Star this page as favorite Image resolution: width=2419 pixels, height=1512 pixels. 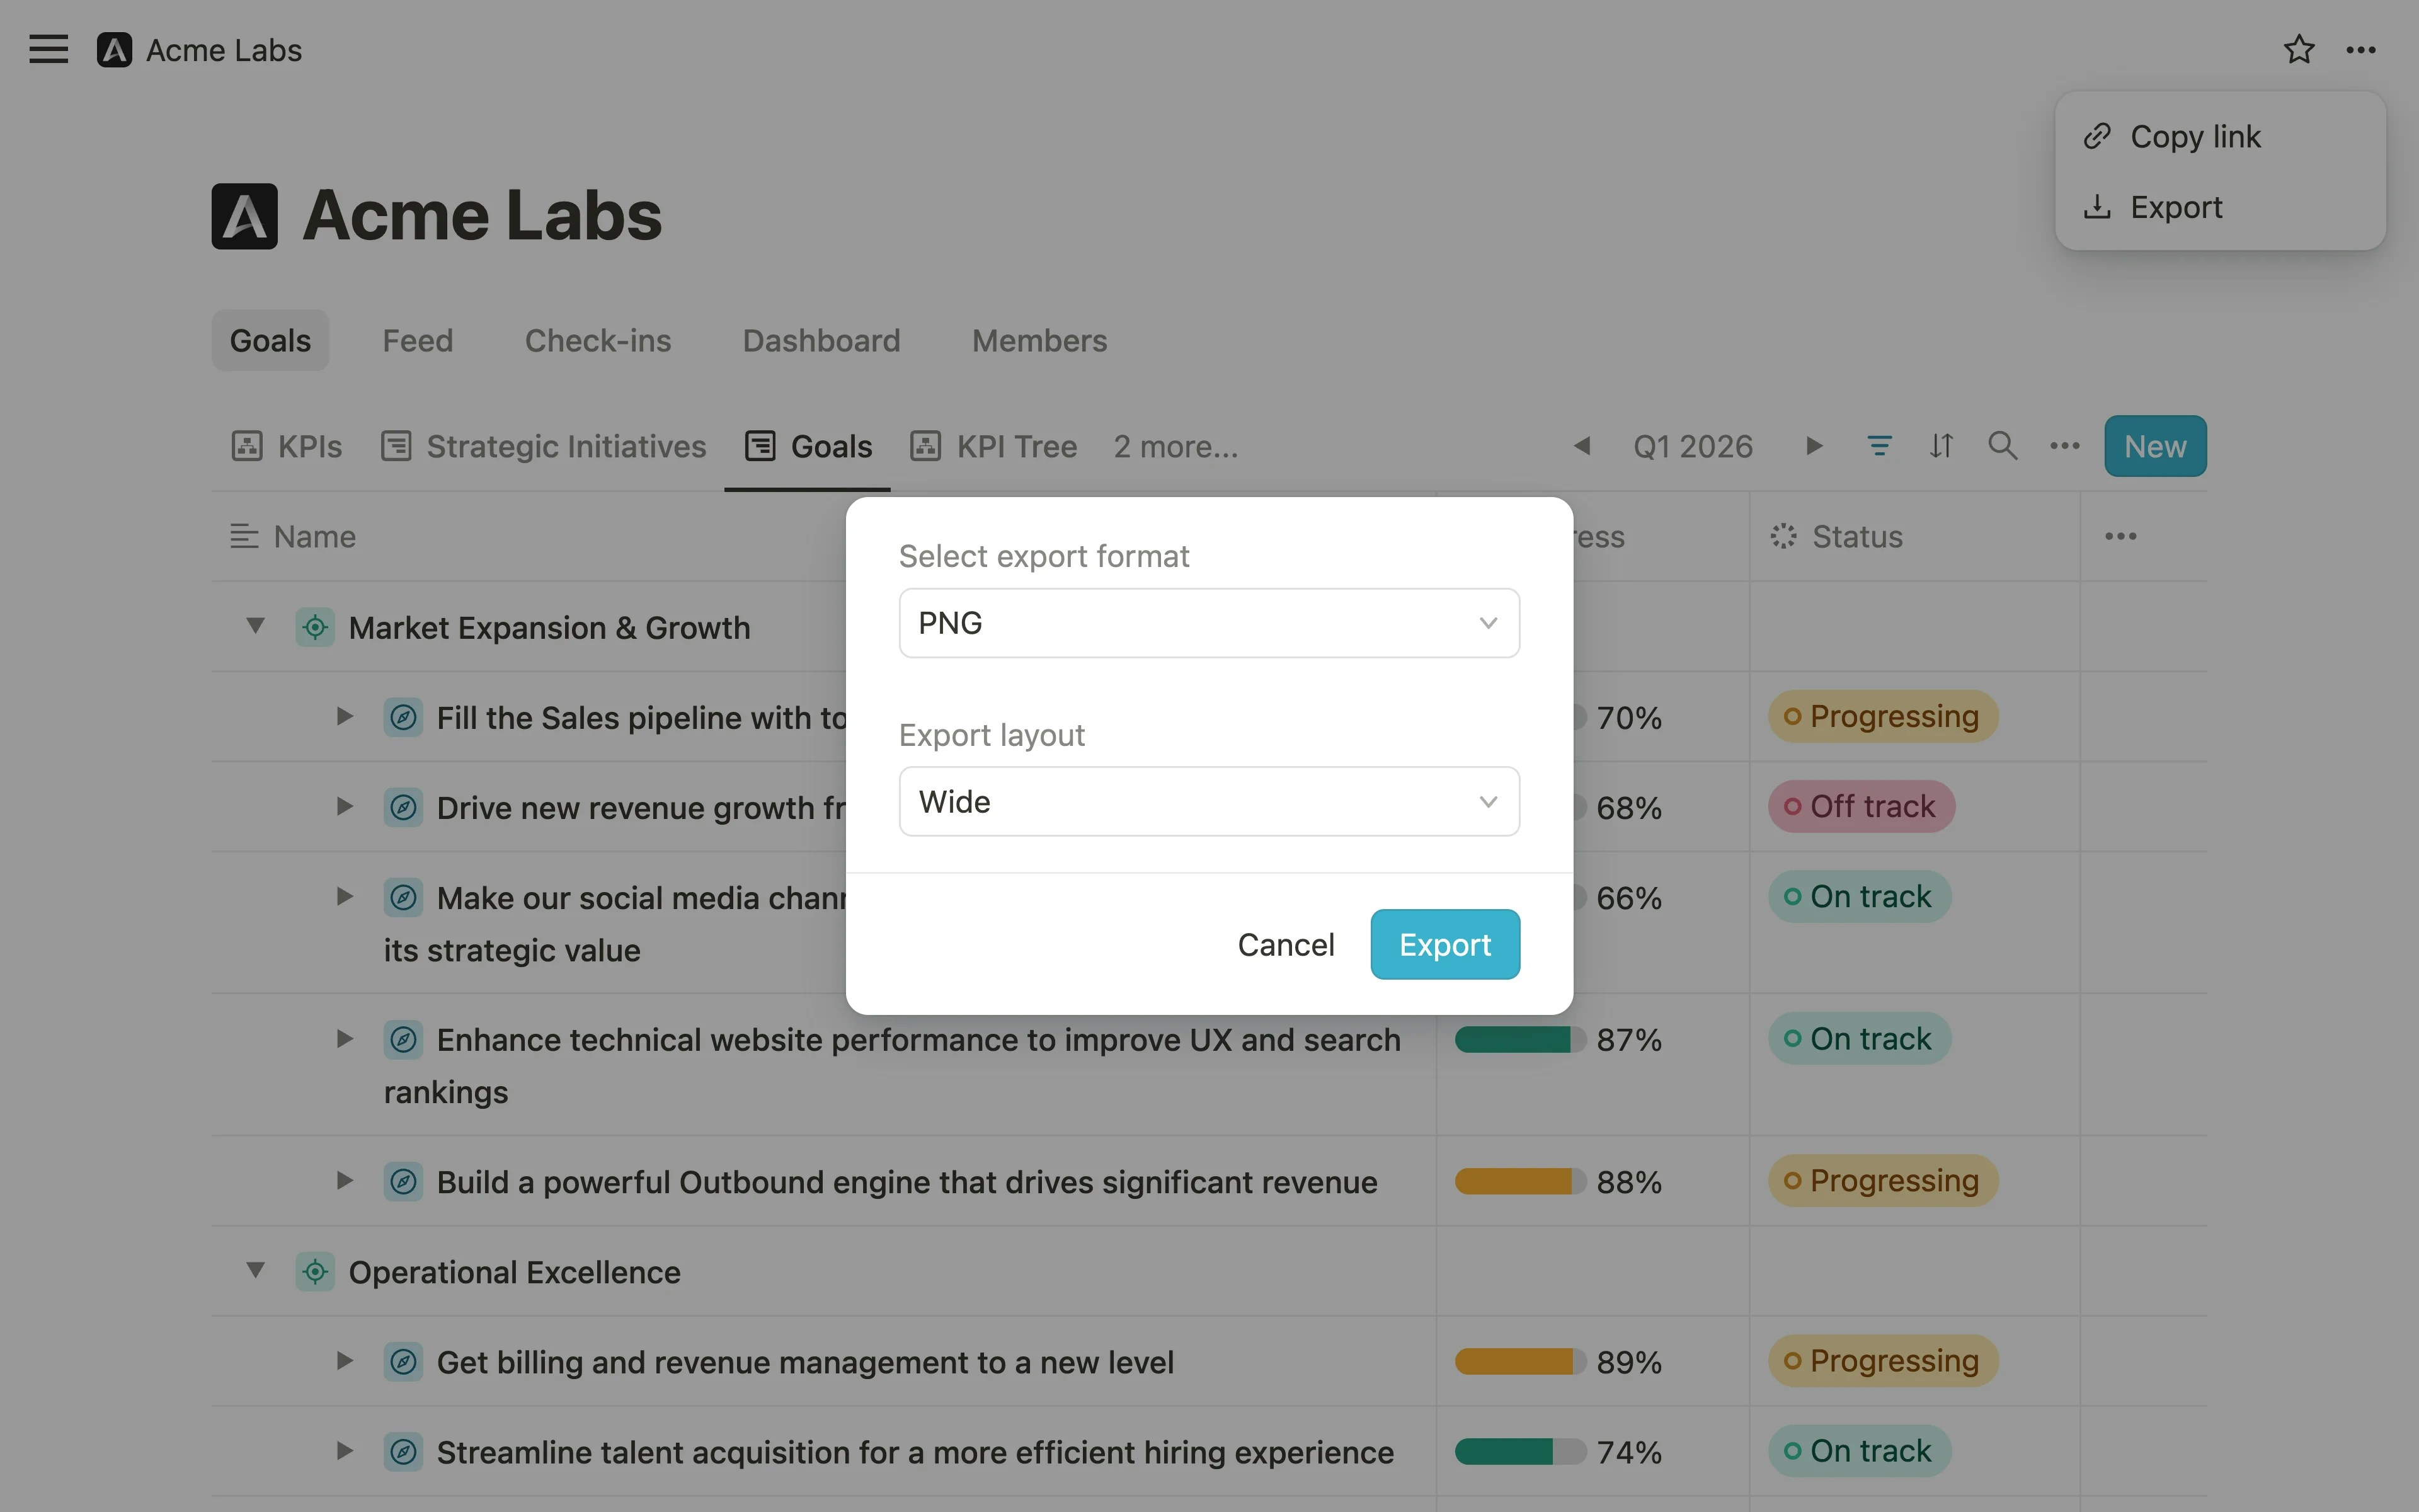(2298, 49)
